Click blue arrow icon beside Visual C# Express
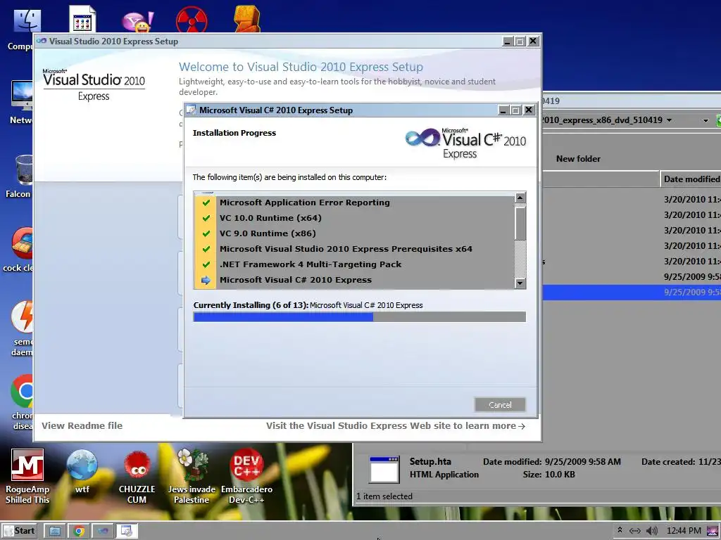This screenshot has width=721, height=540. coord(206,280)
